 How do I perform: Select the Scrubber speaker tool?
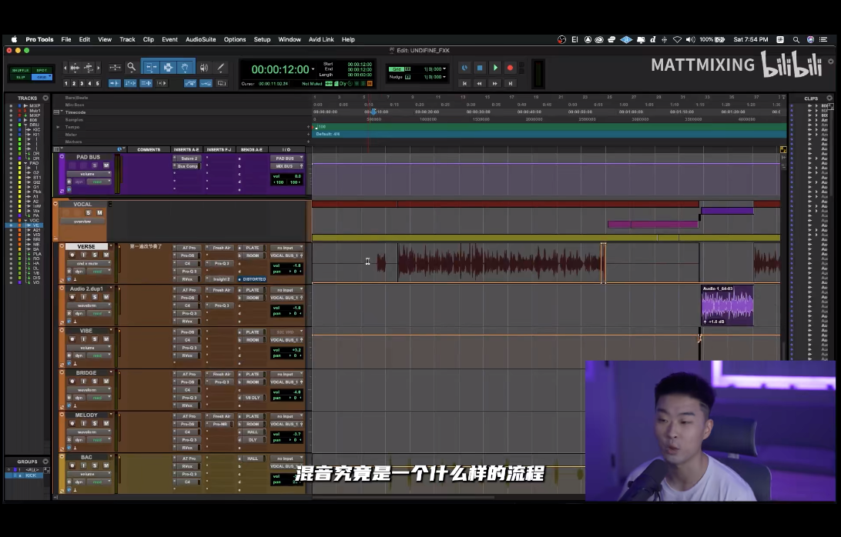(x=204, y=68)
